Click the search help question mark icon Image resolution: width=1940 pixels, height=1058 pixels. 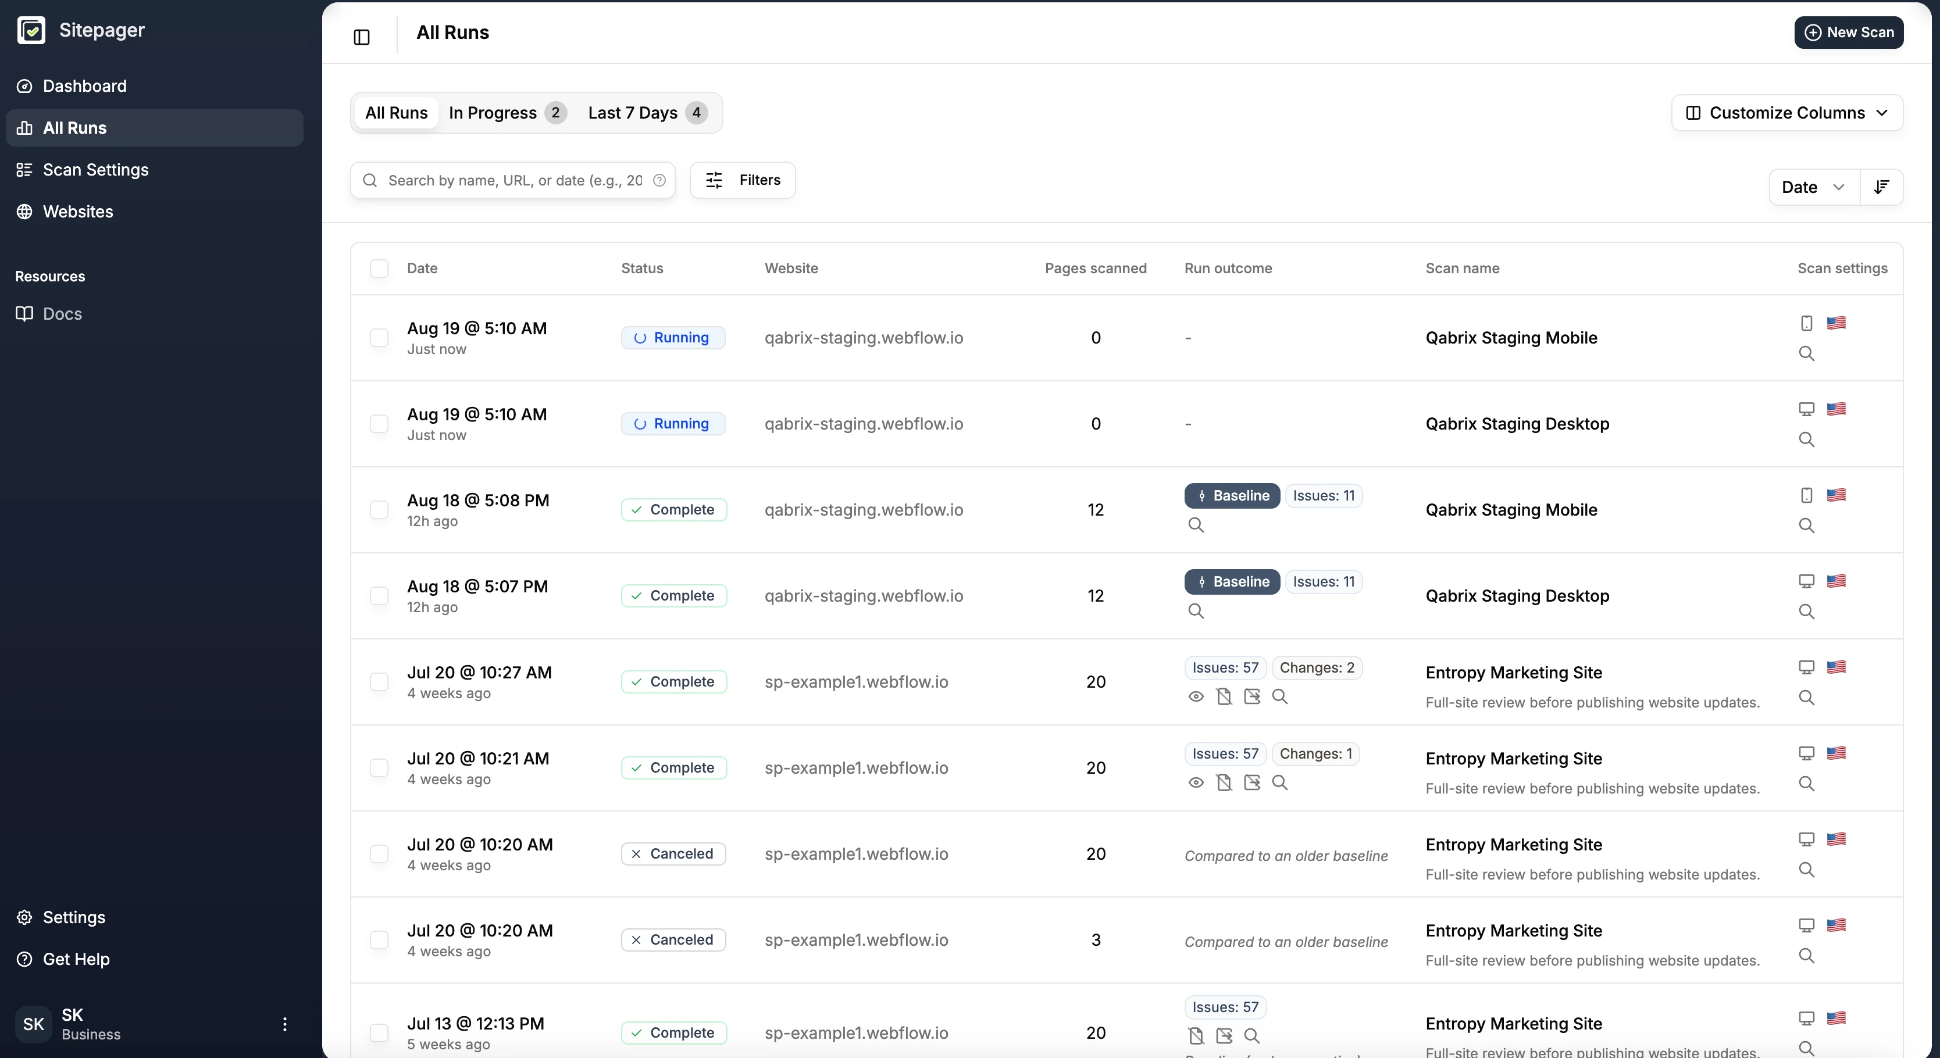click(659, 180)
